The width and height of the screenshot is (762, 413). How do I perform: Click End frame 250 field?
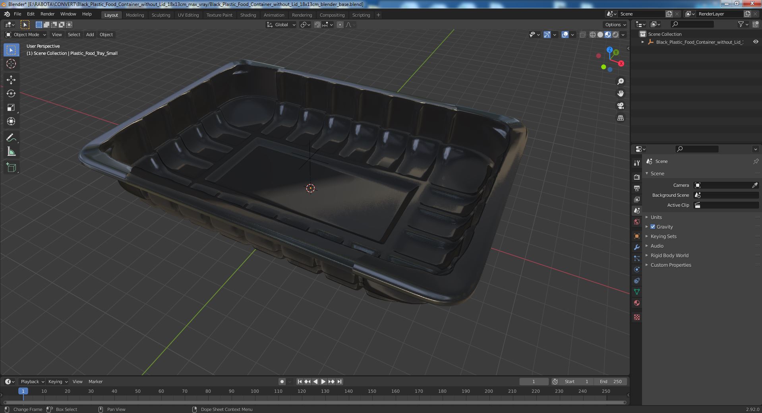click(x=611, y=381)
